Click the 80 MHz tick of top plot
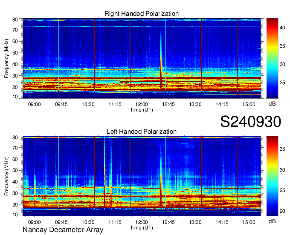The width and height of the screenshot is (290, 235). 15,20
